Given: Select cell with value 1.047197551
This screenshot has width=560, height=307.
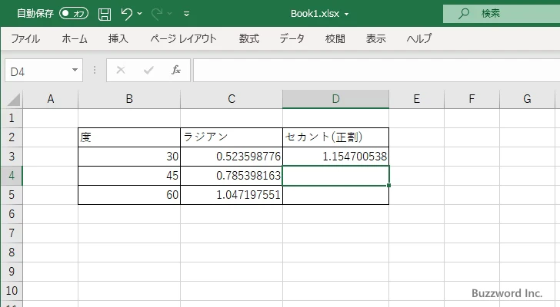Looking at the screenshot, I should [232, 195].
